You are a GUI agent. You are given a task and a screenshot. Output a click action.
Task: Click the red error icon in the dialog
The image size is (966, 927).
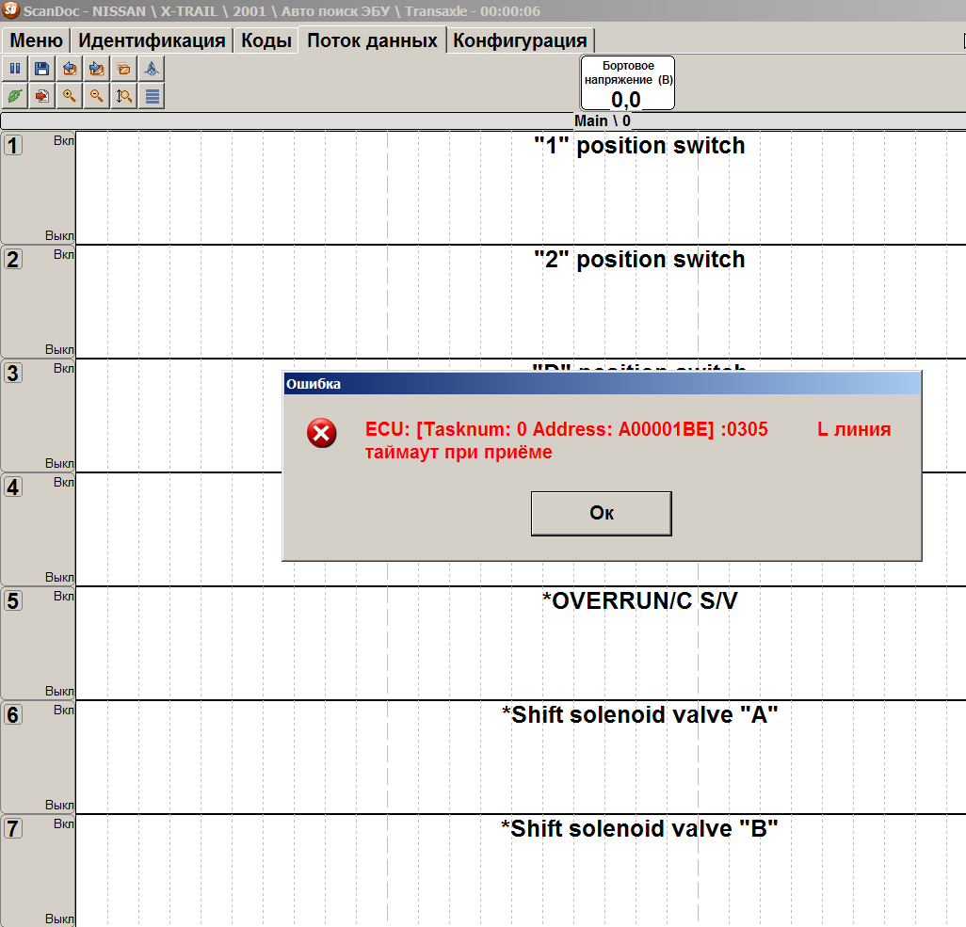pos(322,433)
